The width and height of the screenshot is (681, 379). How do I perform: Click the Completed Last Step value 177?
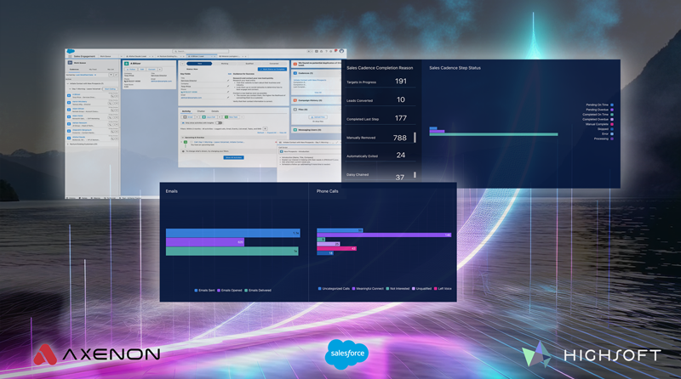click(401, 118)
